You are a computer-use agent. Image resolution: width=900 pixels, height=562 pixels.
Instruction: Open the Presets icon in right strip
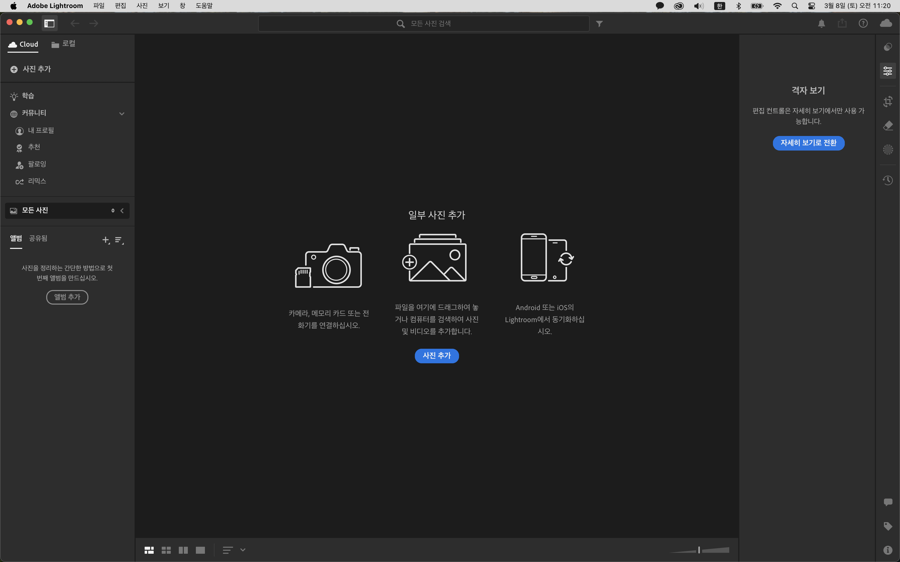click(x=888, y=47)
